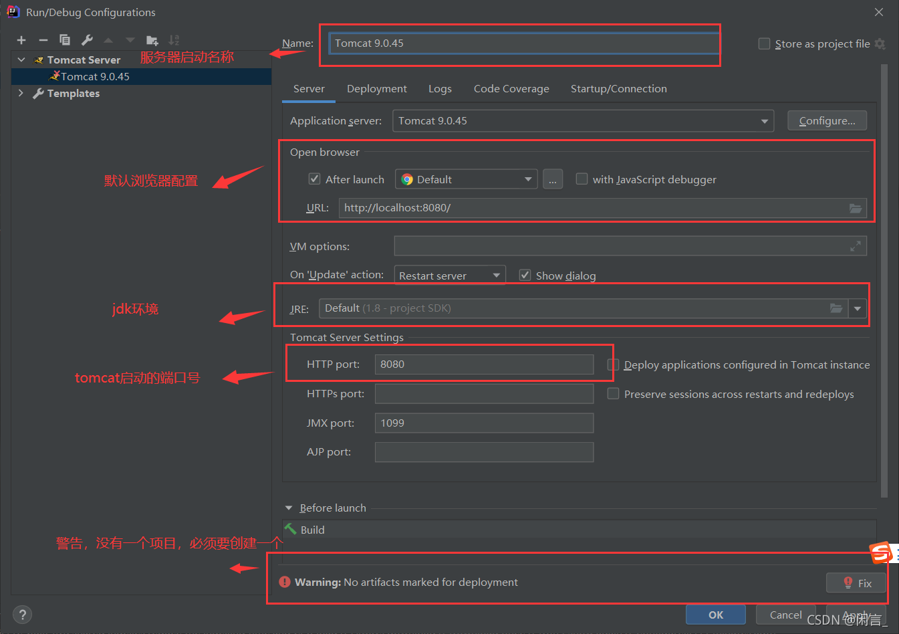
Task: Open edit templates wrench icon
Action: (x=87, y=40)
